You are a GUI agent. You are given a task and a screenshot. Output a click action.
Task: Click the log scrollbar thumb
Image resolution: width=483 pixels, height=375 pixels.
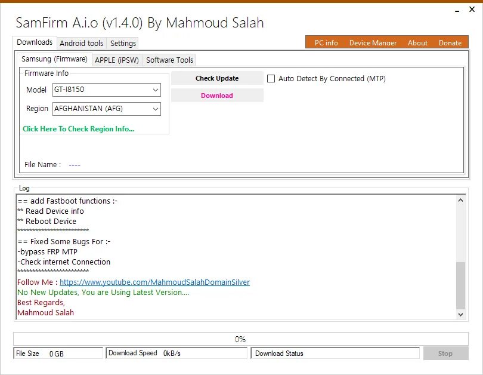460,285
